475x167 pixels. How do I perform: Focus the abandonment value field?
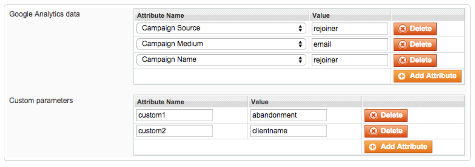click(288, 115)
